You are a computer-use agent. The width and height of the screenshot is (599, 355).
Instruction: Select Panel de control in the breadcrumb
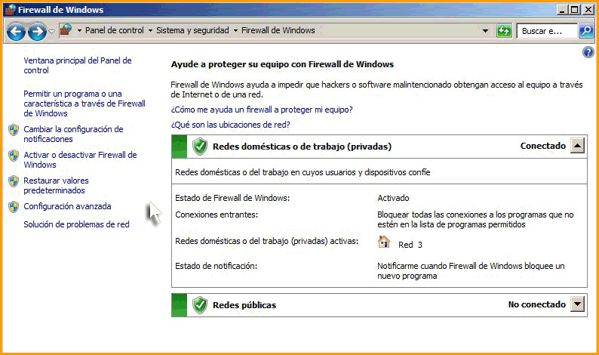point(114,31)
